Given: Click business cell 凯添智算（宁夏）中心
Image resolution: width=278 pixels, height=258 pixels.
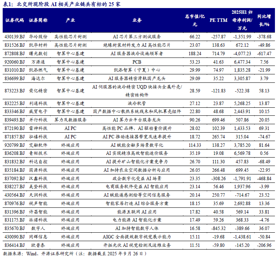Looking at the screenshot, I should pyautogui.click(x=137, y=70).
